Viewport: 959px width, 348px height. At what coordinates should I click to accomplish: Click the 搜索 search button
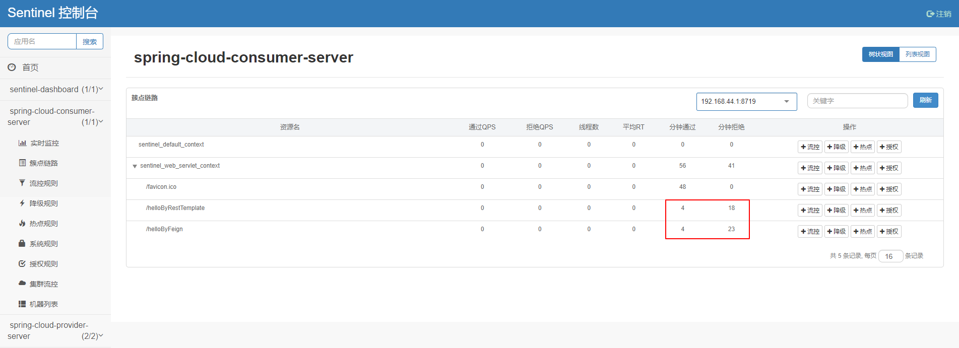click(90, 41)
